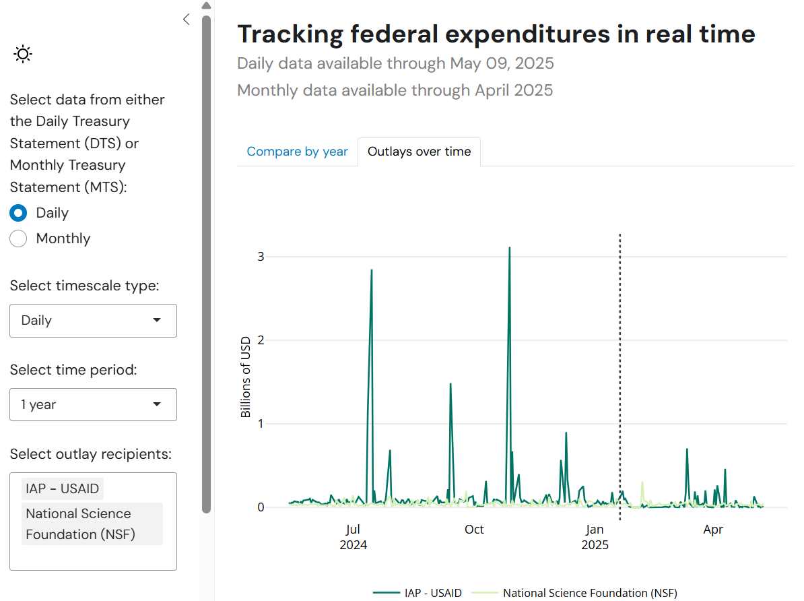Select the Daily radio button

[19, 213]
